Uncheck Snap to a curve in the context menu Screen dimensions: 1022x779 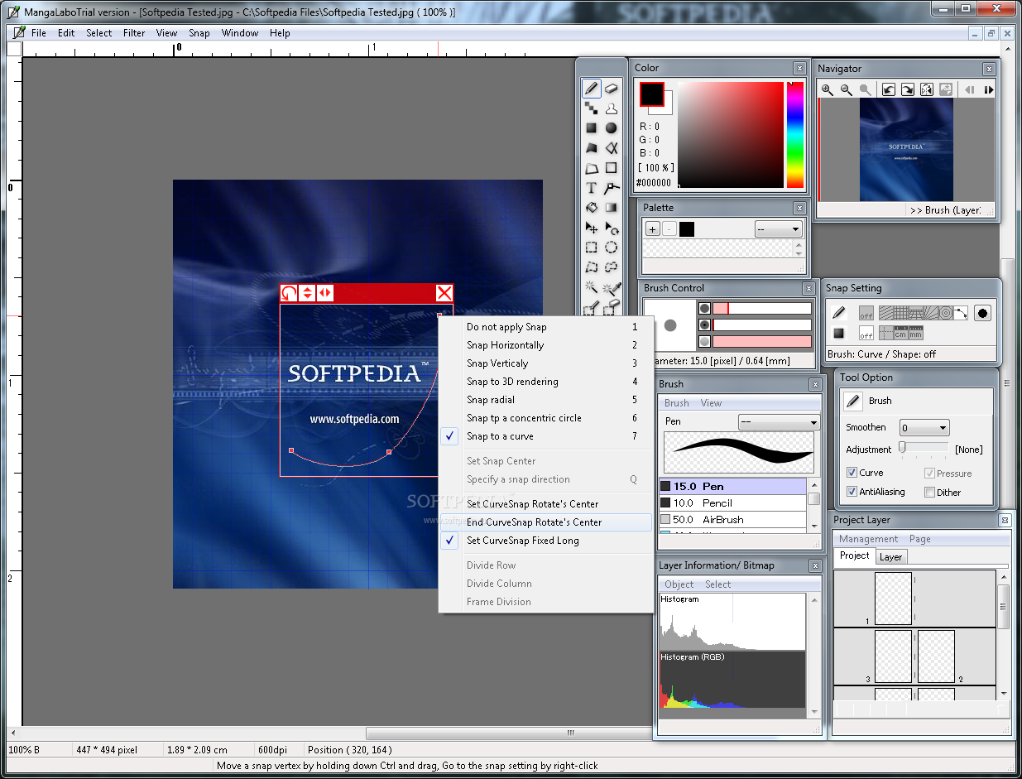pyautogui.click(x=546, y=436)
